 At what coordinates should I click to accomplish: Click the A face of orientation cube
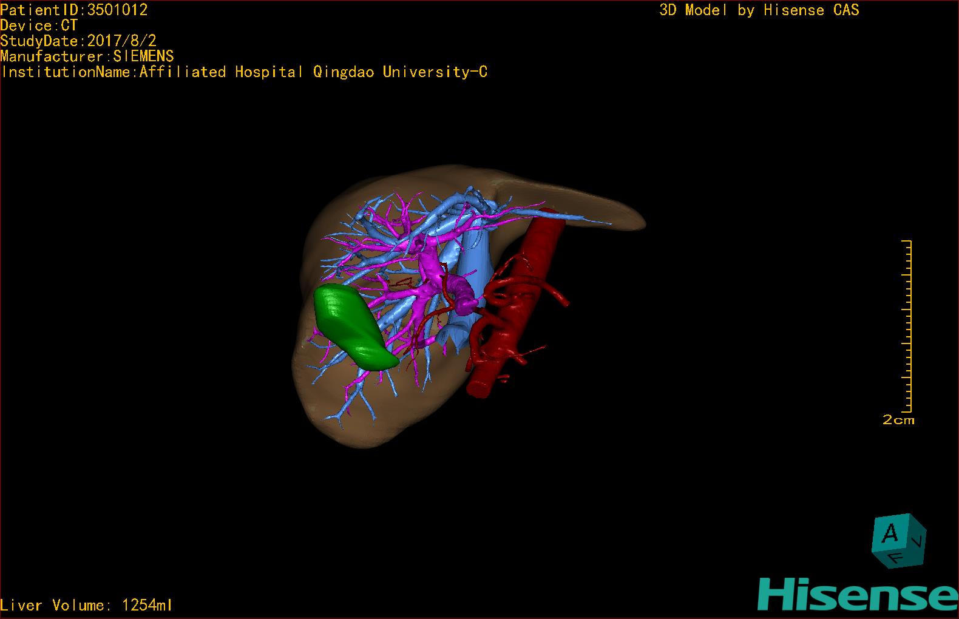click(890, 535)
